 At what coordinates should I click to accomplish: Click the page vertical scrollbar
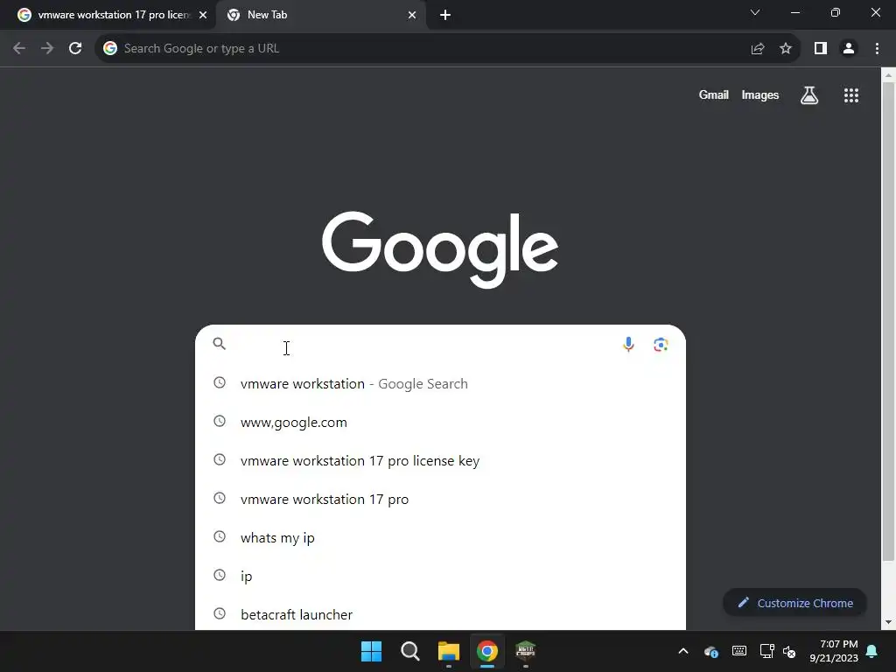(888, 321)
